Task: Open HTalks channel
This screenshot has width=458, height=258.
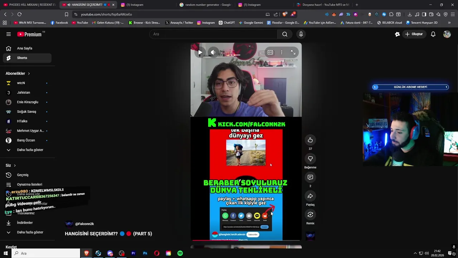Action: [x=27, y=121]
